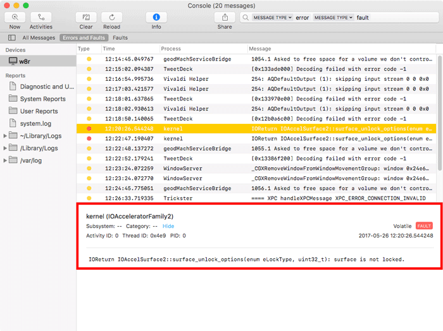Click the message list vertical scrollbar
The image size is (443, 331).
[440, 113]
